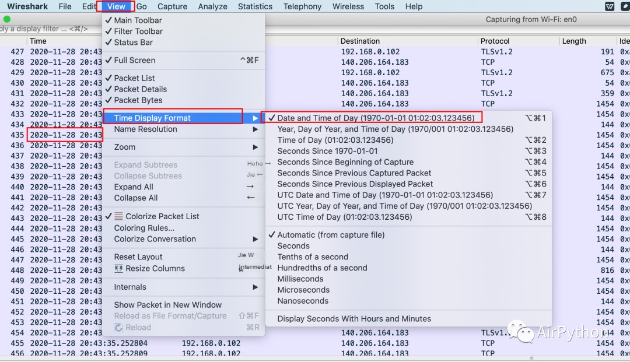Image resolution: width=630 pixels, height=362 pixels.
Task: Set precision to Nanoseconds
Action: click(x=408, y=301)
